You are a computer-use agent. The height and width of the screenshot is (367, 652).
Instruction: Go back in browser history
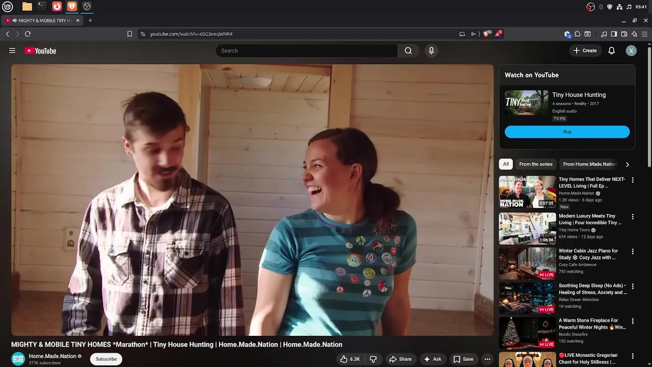(x=7, y=34)
